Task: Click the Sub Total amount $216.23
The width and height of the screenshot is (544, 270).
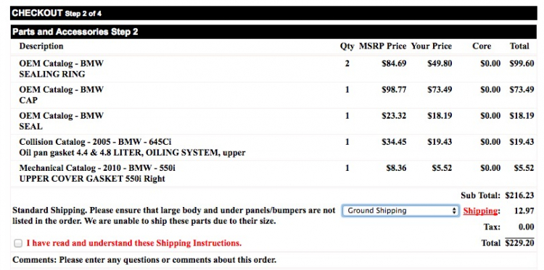Action: pos(519,195)
